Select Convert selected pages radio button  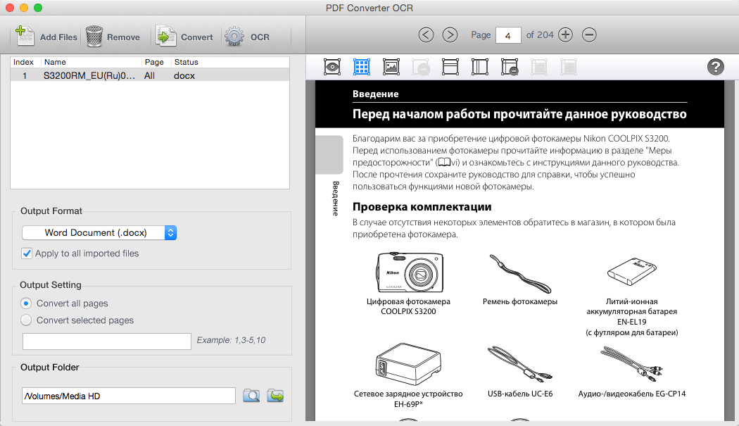(x=27, y=320)
